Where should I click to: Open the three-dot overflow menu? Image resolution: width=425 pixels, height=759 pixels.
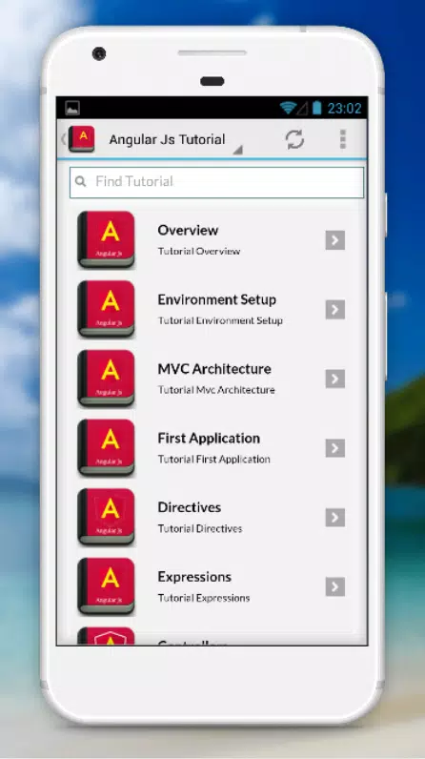click(343, 139)
